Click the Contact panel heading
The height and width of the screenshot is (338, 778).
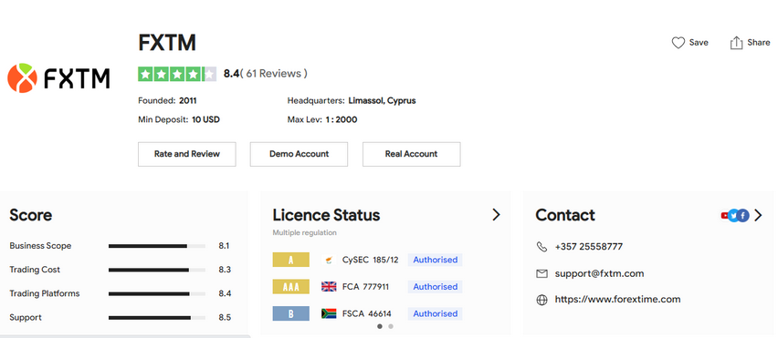(565, 215)
